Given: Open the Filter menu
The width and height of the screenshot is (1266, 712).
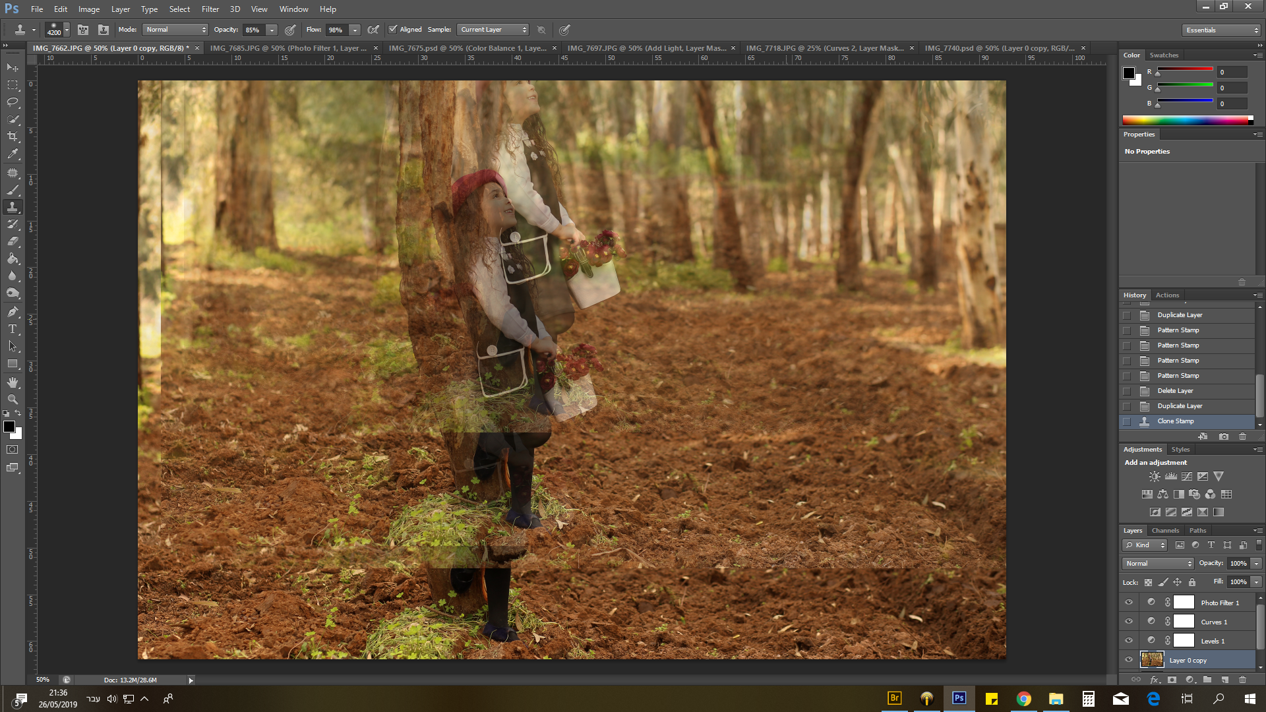Looking at the screenshot, I should pyautogui.click(x=210, y=9).
